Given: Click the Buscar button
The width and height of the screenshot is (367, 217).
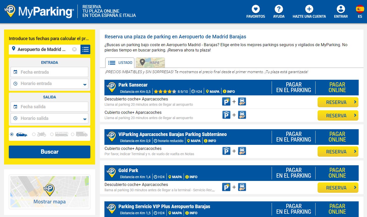Looking at the screenshot, I should (x=49, y=152).
